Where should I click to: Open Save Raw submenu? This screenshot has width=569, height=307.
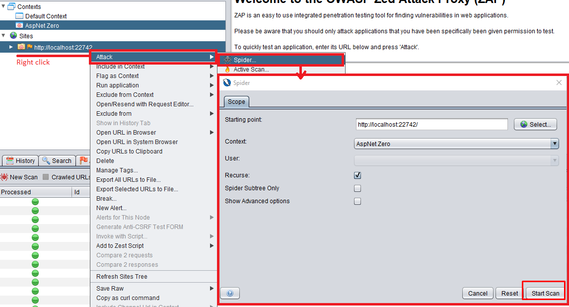click(x=154, y=289)
